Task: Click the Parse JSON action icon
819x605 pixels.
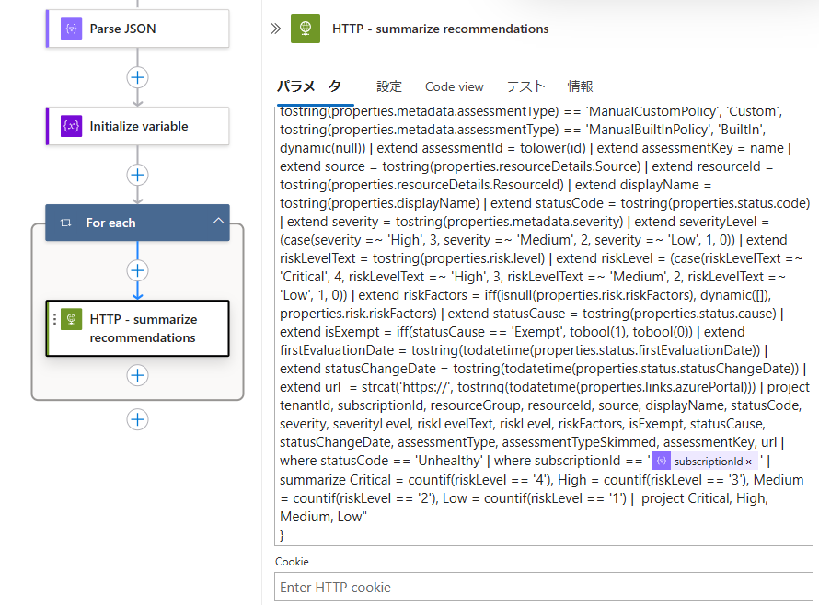Action: pos(71,29)
